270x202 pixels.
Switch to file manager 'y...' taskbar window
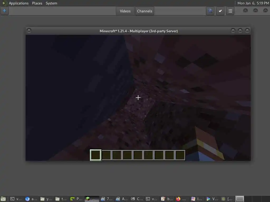(46, 199)
